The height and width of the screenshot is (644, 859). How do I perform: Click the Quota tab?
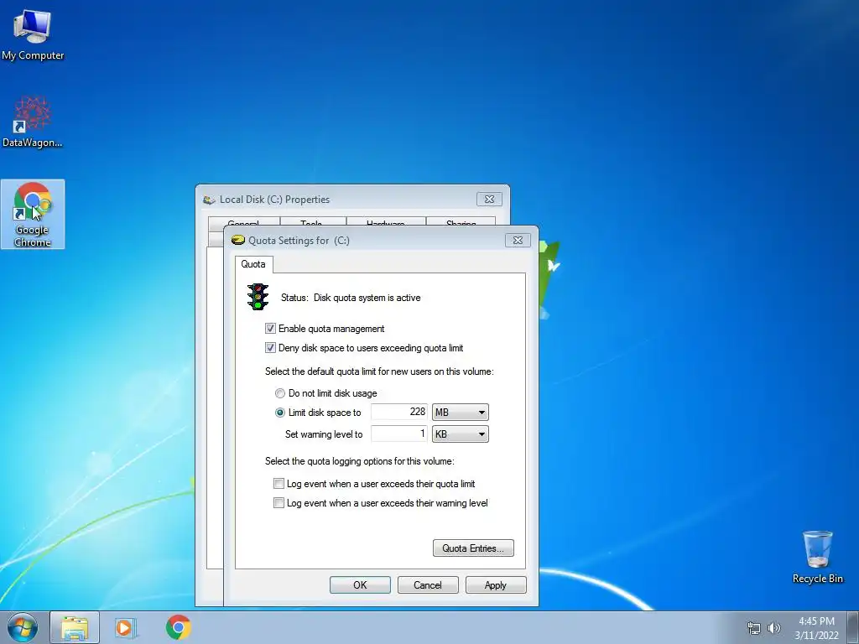tap(253, 264)
